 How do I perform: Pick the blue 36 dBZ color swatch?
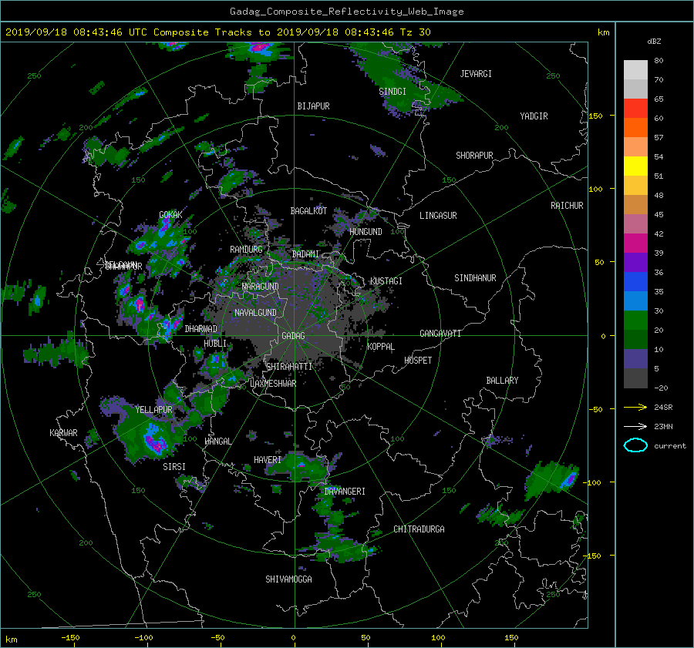635,281
